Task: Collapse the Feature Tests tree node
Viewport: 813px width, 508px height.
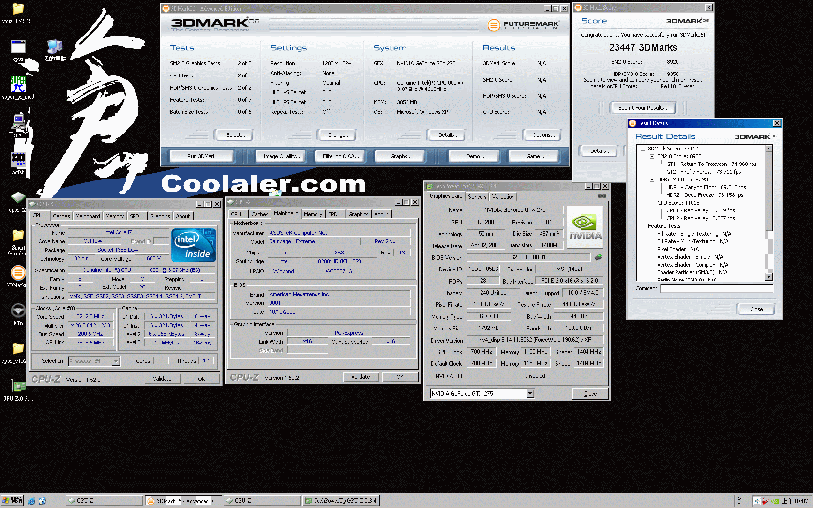Action: click(643, 226)
